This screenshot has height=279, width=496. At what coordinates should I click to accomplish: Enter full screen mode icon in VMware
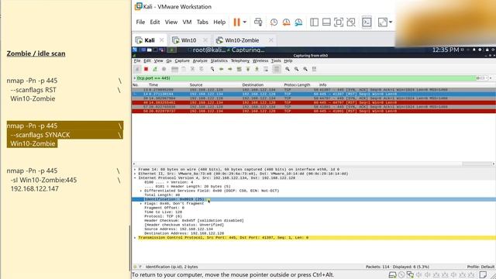339,22
